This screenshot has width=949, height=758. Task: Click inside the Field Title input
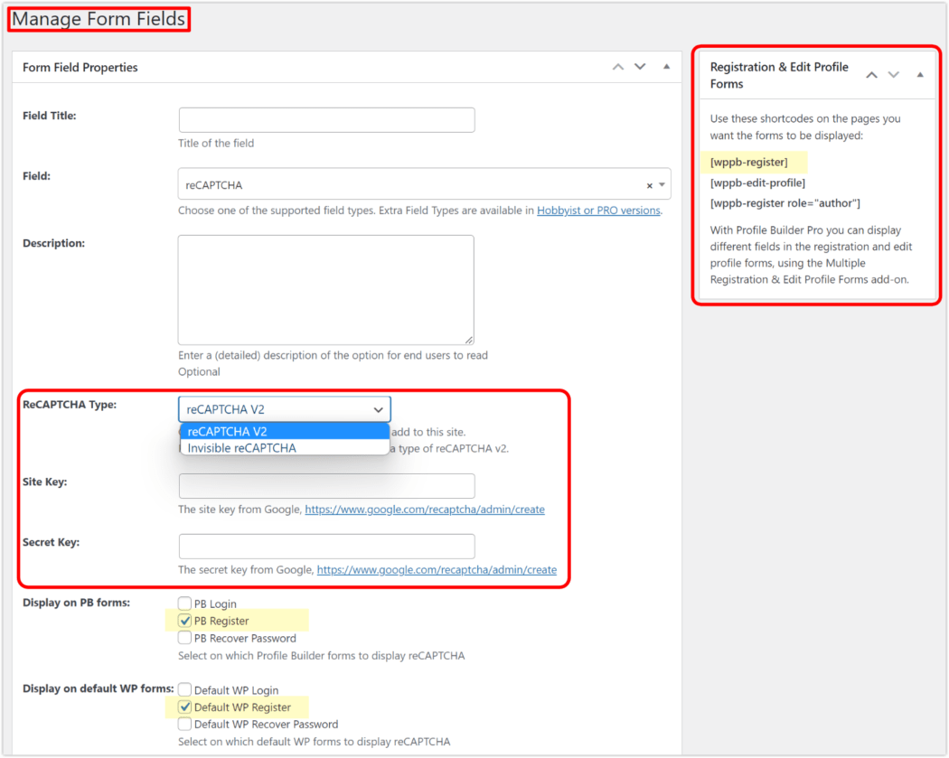point(325,119)
